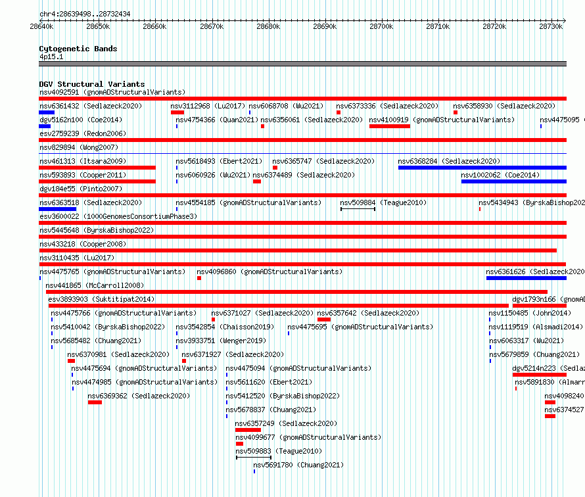Open the nsv3112968 (Lu2017) variant
Image resolution: width=585 pixels, height=497 pixels.
click(x=208, y=106)
